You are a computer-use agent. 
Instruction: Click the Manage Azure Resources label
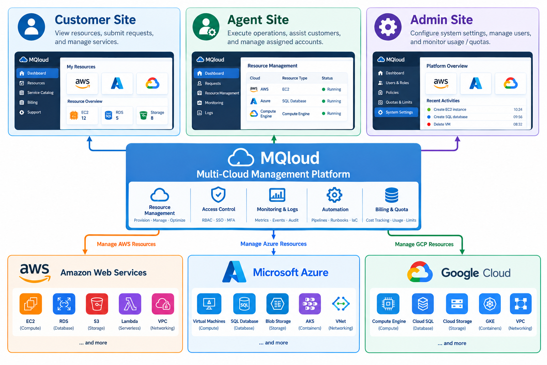pos(273,244)
